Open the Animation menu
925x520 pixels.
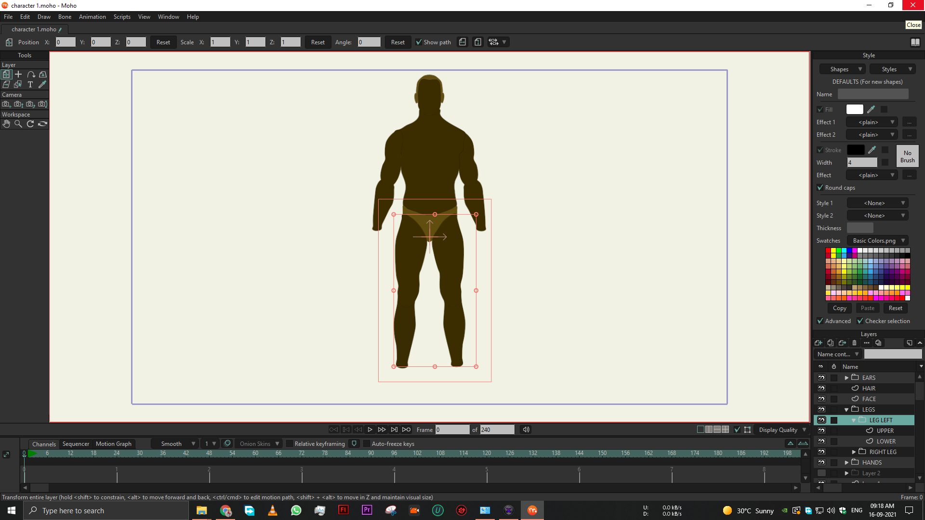coord(92,17)
